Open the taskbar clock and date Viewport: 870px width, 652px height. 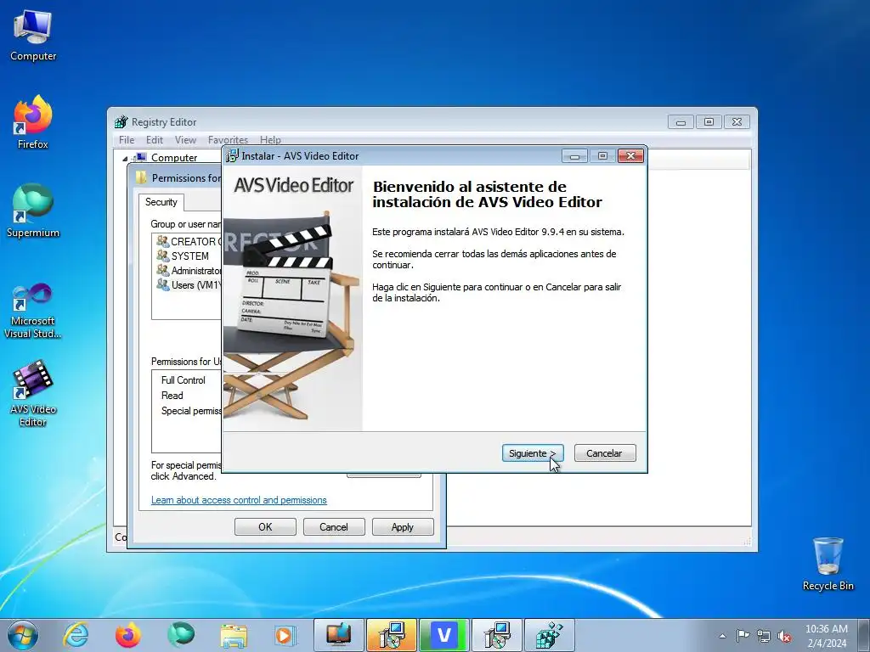[x=827, y=636]
